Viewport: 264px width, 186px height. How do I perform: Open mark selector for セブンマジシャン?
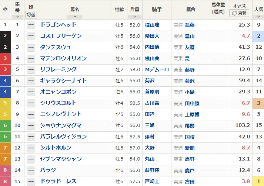[31, 159]
